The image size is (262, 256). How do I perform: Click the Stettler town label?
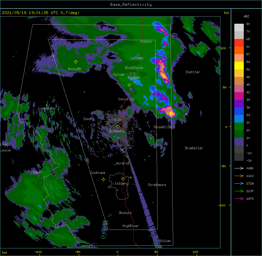(x=193, y=72)
